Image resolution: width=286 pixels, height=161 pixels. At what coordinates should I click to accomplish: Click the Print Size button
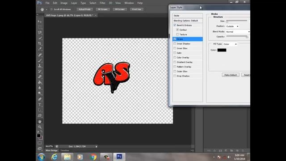click(x=137, y=9)
